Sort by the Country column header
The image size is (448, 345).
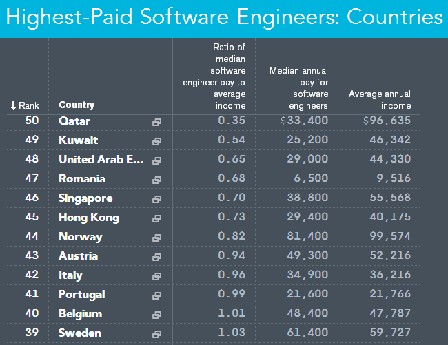click(77, 105)
